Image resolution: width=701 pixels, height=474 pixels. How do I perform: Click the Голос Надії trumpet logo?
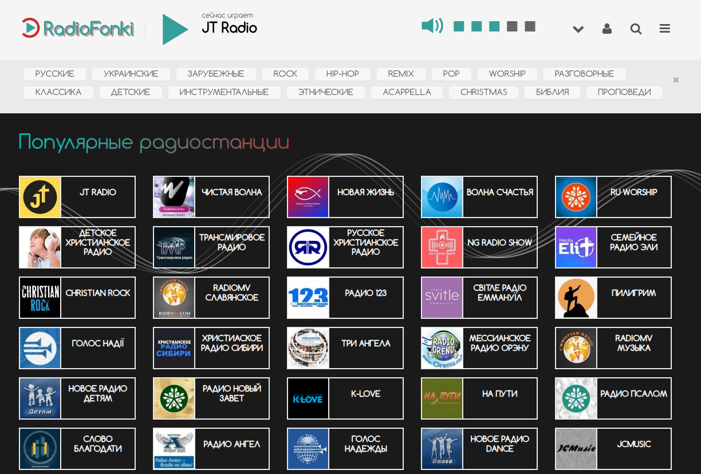pyautogui.click(x=40, y=348)
